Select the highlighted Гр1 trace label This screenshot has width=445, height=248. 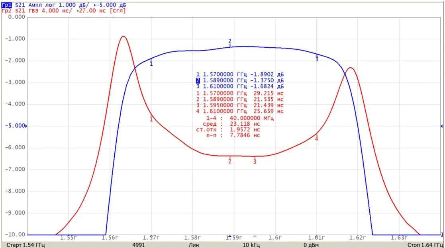coord(7,5)
